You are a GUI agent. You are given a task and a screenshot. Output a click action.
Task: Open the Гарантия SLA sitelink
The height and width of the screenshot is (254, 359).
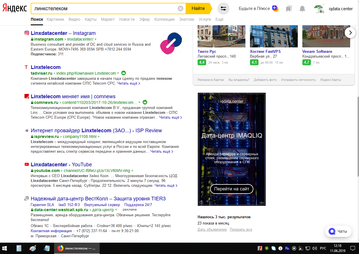pos(42,205)
